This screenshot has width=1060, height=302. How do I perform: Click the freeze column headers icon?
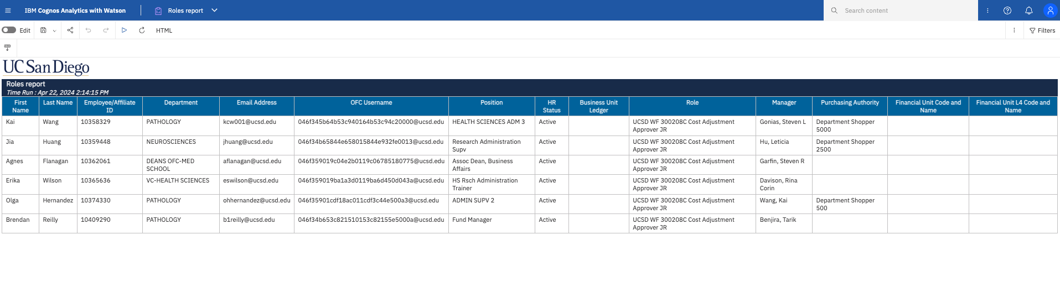7,48
